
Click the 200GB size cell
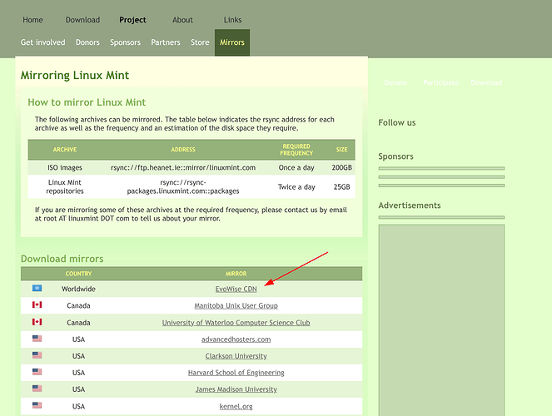coord(341,168)
